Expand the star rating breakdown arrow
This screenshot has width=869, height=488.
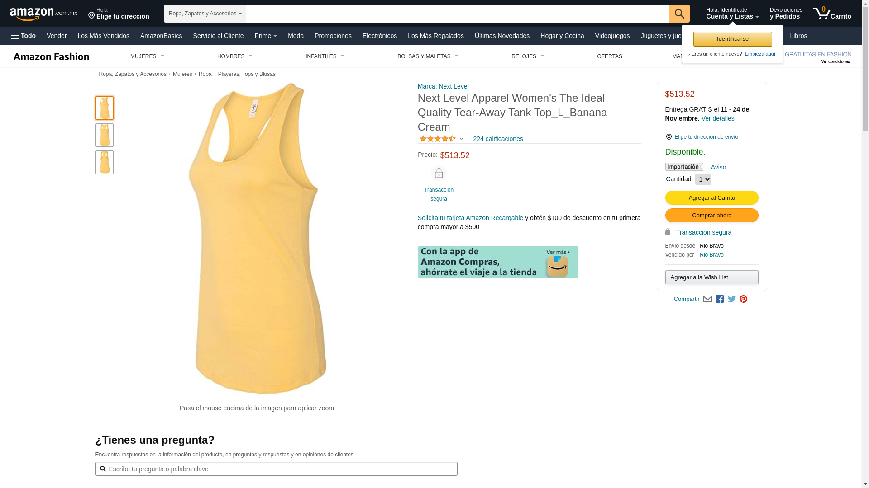pos(461,139)
